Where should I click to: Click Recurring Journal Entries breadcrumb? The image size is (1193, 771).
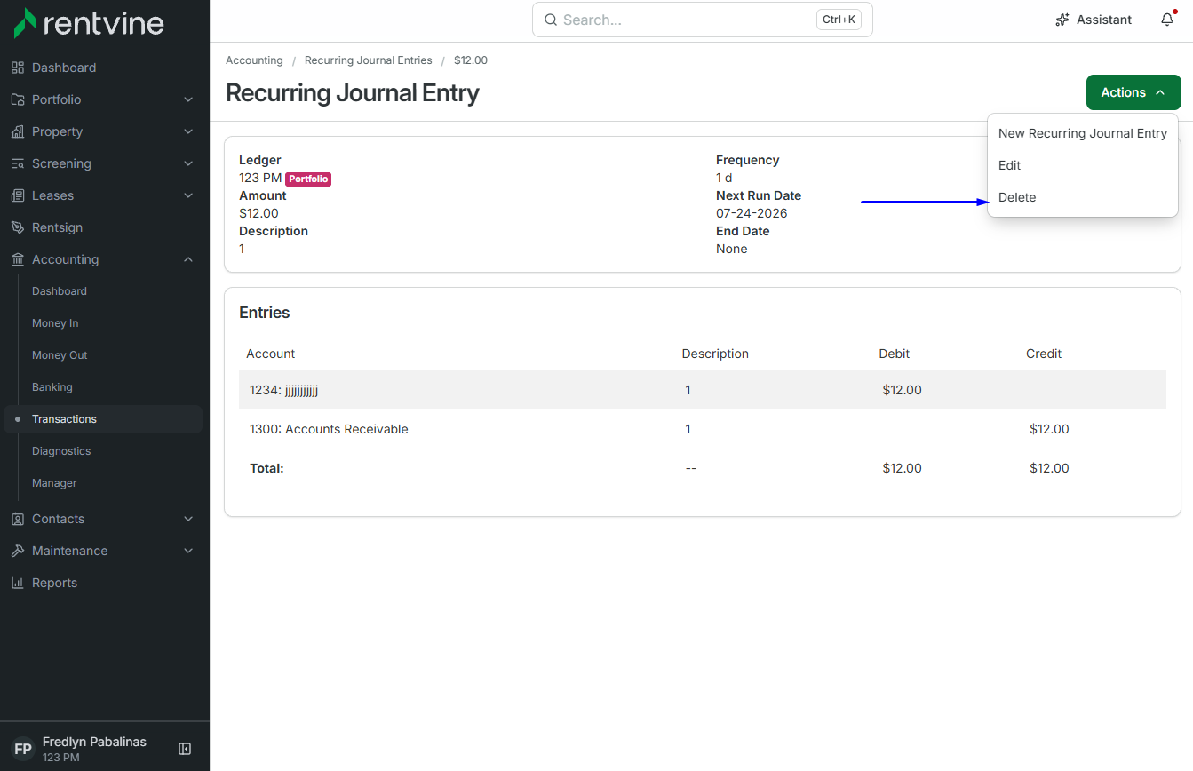coord(368,60)
